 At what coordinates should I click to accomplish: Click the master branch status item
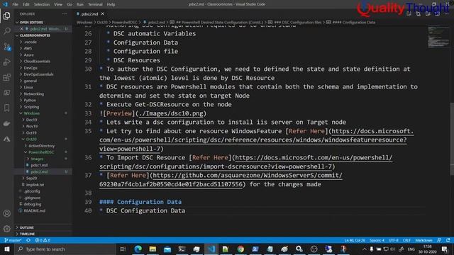13,240
